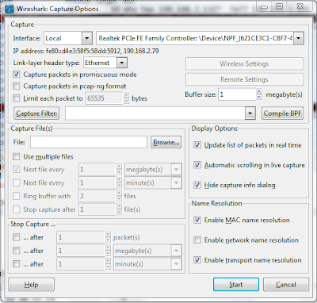Check Limit each packet to bytes option
This screenshot has width=317, height=303.
[17, 98]
